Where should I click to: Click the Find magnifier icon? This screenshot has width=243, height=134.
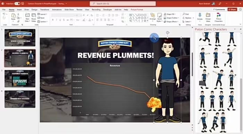coord(184,14)
